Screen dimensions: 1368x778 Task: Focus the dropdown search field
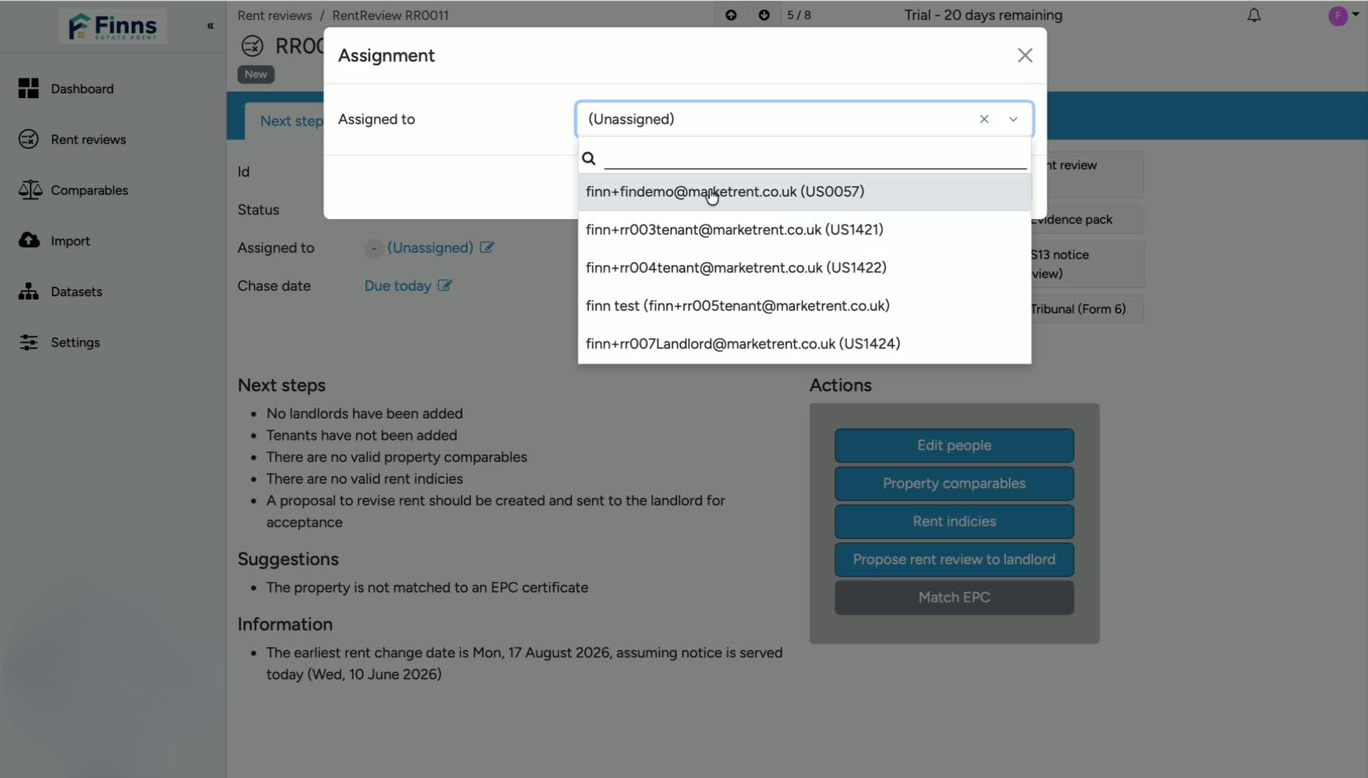(815, 158)
